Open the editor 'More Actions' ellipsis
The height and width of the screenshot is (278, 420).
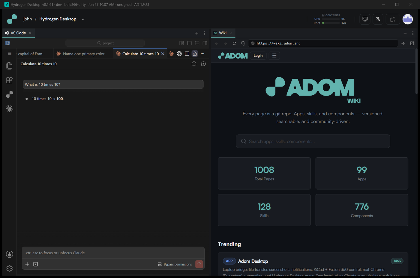pyautogui.click(x=202, y=54)
